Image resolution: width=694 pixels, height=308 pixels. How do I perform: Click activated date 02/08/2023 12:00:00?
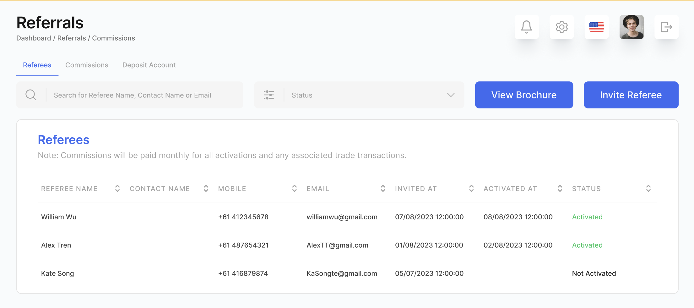(x=518, y=245)
